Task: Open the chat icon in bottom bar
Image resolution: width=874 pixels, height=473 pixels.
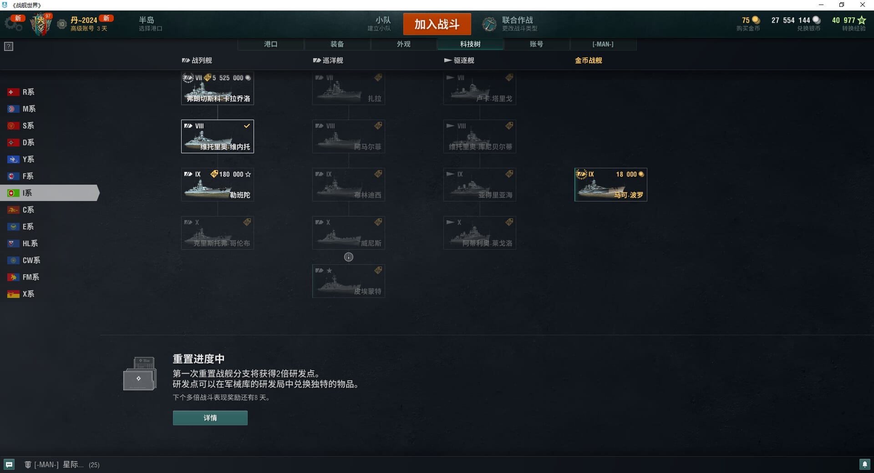Action: pyautogui.click(x=9, y=464)
